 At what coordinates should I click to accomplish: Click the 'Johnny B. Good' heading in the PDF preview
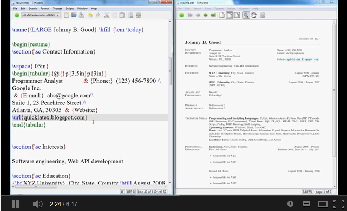point(202,42)
